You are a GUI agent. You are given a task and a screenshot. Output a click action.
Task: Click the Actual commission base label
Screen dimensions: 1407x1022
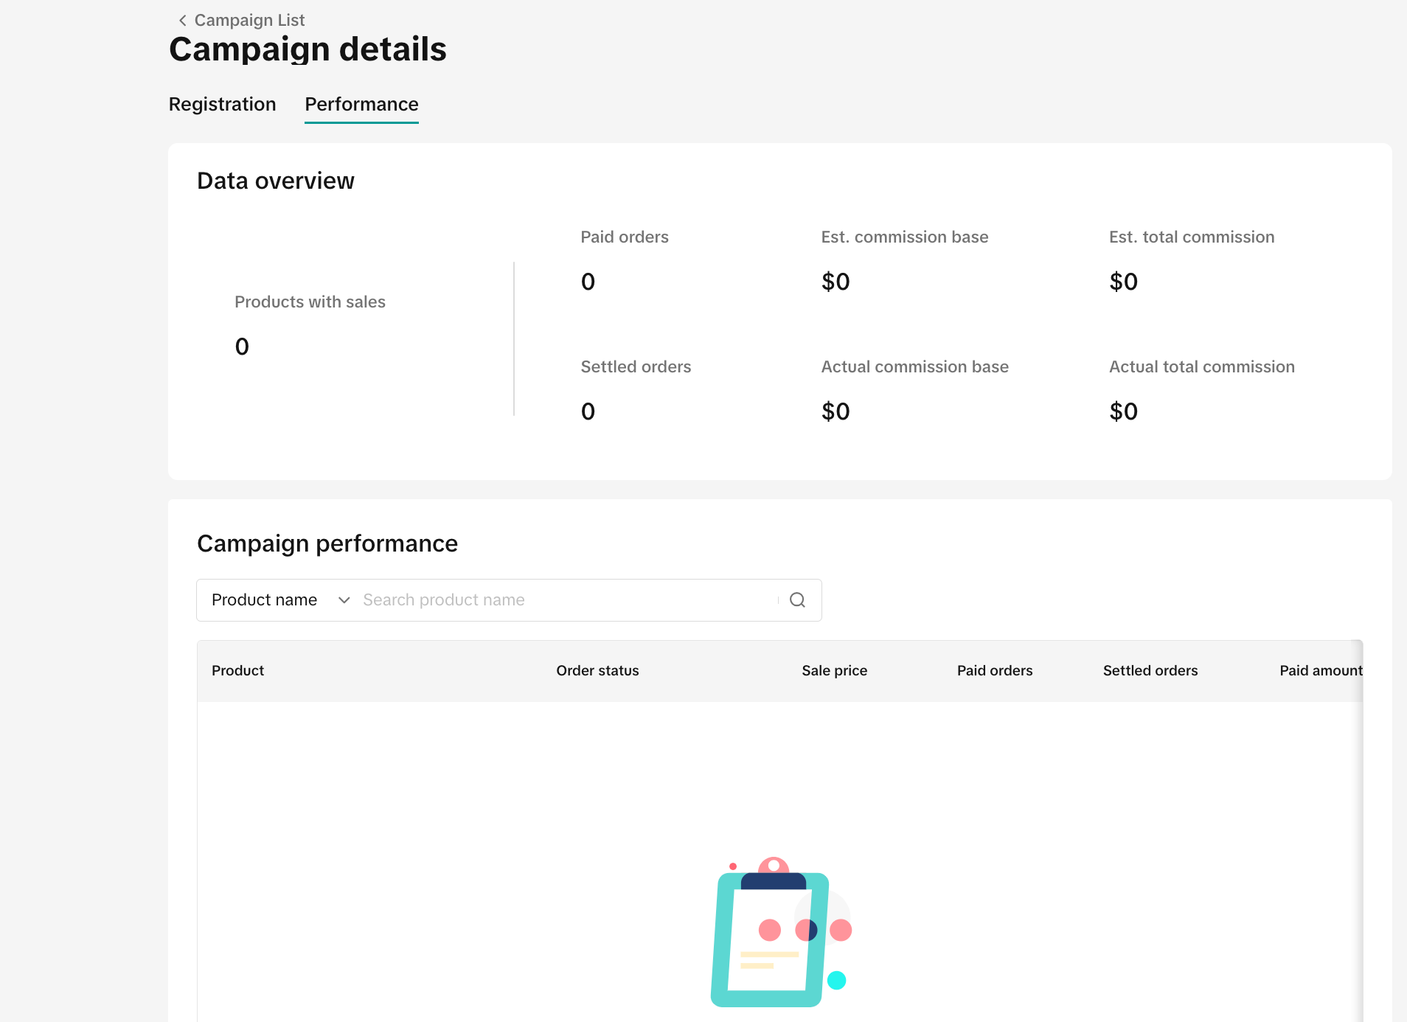pyautogui.click(x=914, y=367)
